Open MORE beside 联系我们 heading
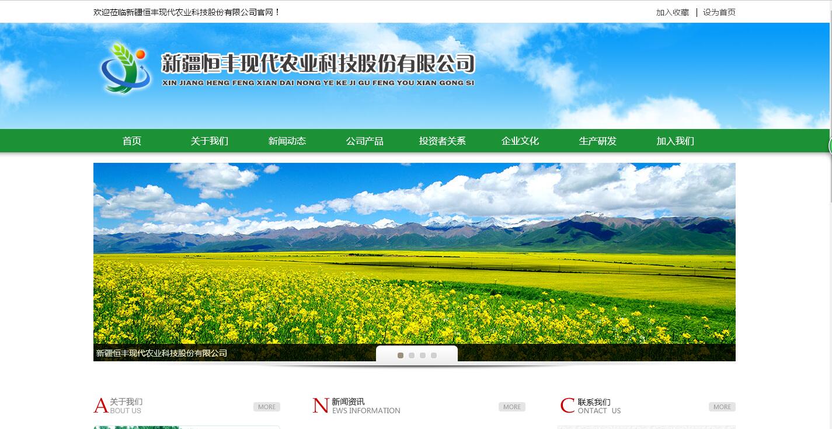The height and width of the screenshot is (429, 832). coord(722,407)
